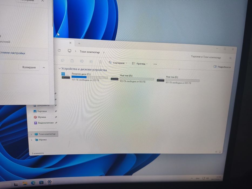Switch to large icons view in status bar
The width and height of the screenshot is (252, 189).
coord(220,151)
